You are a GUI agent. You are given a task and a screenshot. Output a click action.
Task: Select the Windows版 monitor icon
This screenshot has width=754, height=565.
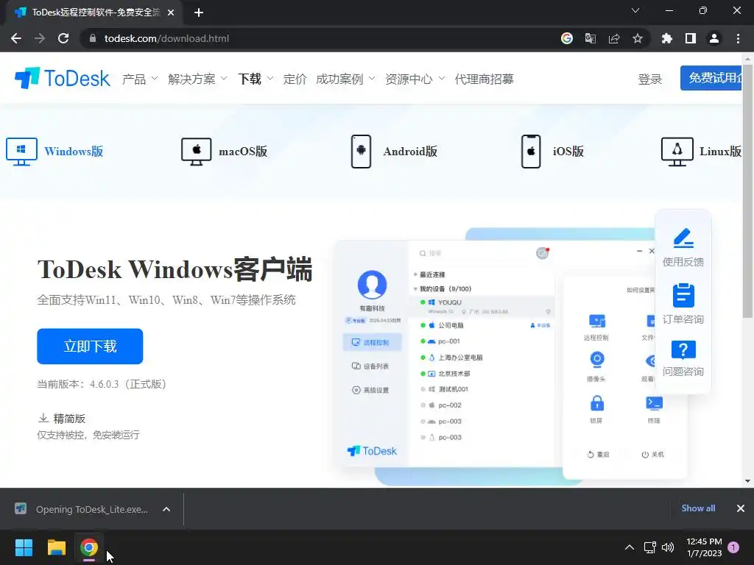coord(21,152)
